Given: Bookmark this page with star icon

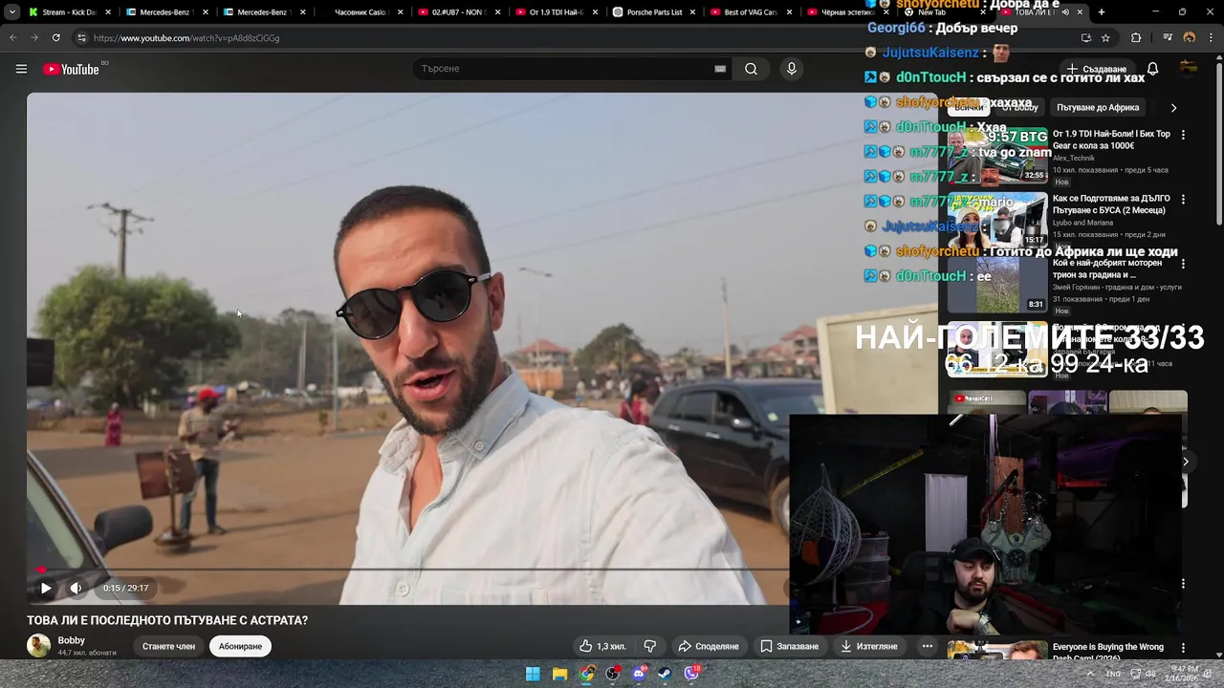Looking at the screenshot, I should point(1105,37).
